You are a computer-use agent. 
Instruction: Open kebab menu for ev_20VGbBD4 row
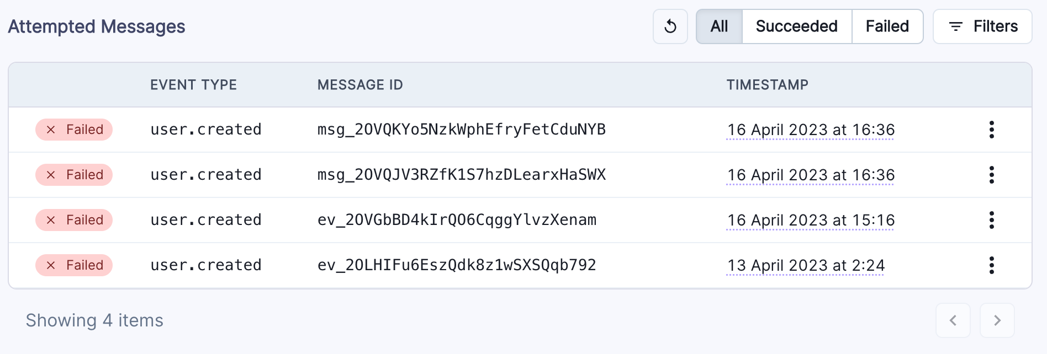coord(992,220)
